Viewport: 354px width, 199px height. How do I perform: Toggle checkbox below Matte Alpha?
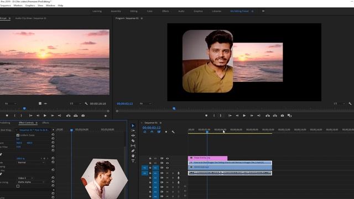tap(18, 186)
